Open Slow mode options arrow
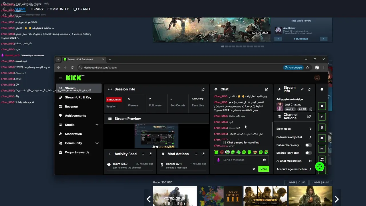 pyautogui.click(x=310, y=129)
